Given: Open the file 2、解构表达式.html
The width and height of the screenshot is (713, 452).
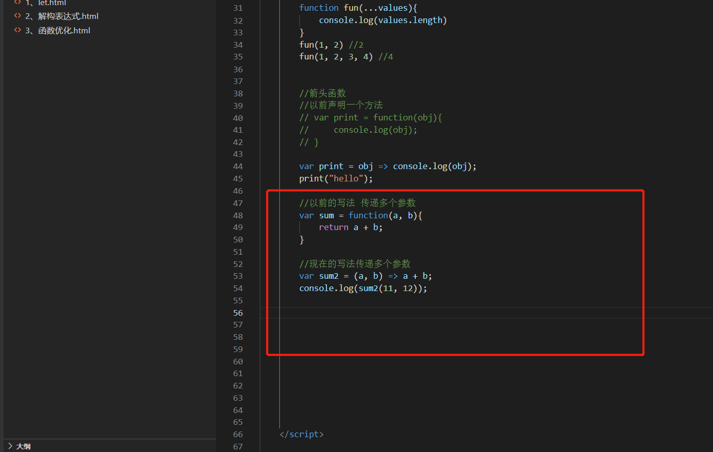Looking at the screenshot, I should coord(62,16).
